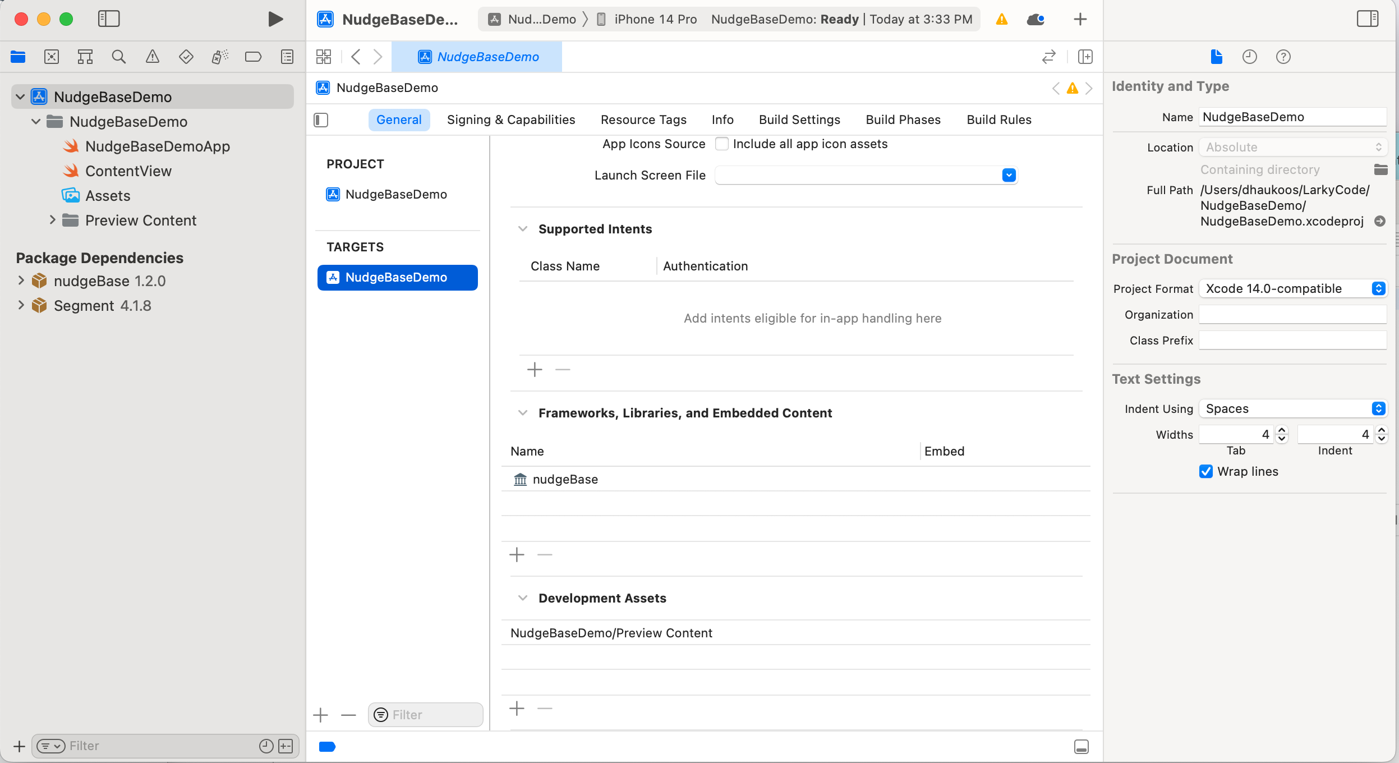Open the Signing & Capabilities tab

(510, 119)
